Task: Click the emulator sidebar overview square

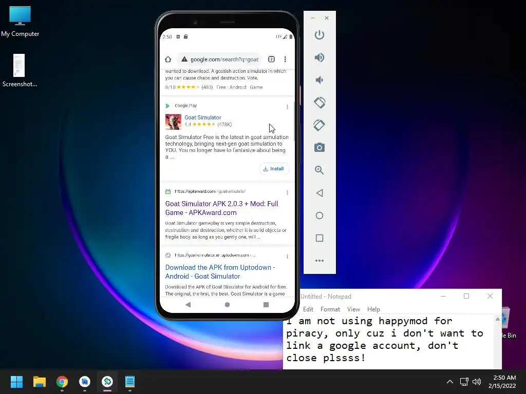Action: pyautogui.click(x=320, y=238)
